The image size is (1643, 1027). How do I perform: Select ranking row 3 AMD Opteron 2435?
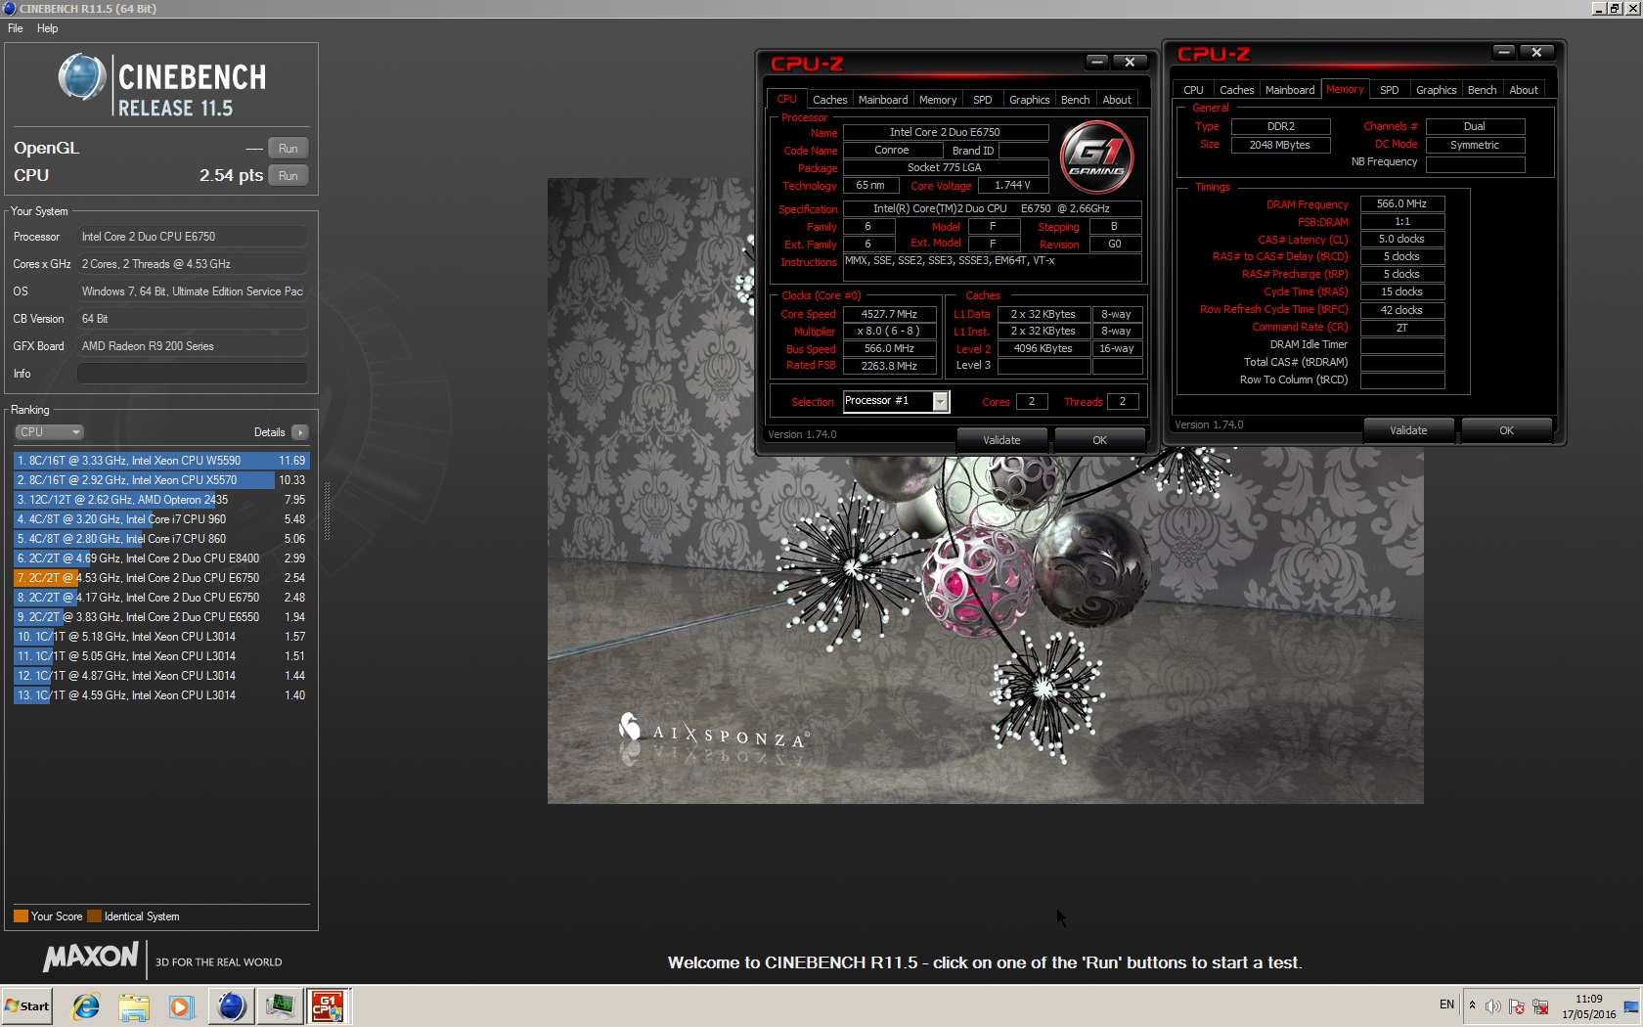161,500
